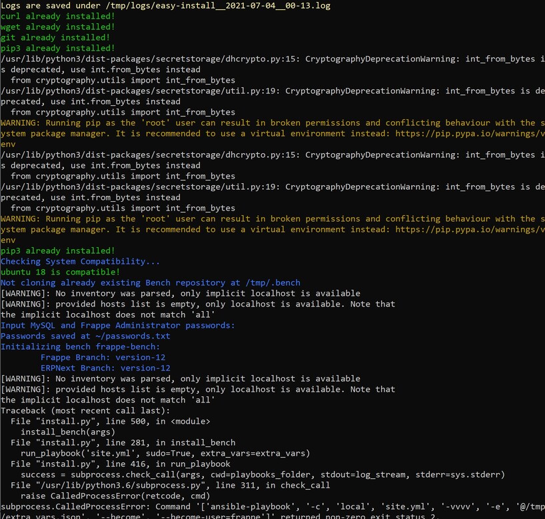Click the install.py line 281 traceback entry
Viewport: 545px width, 519px height.
(123, 442)
